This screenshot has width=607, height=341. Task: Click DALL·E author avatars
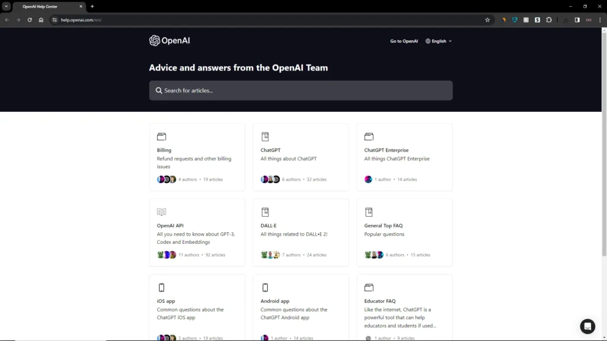(x=270, y=255)
